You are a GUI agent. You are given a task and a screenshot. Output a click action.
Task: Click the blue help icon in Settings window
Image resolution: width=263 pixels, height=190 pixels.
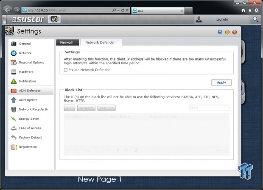[x=220, y=32]
